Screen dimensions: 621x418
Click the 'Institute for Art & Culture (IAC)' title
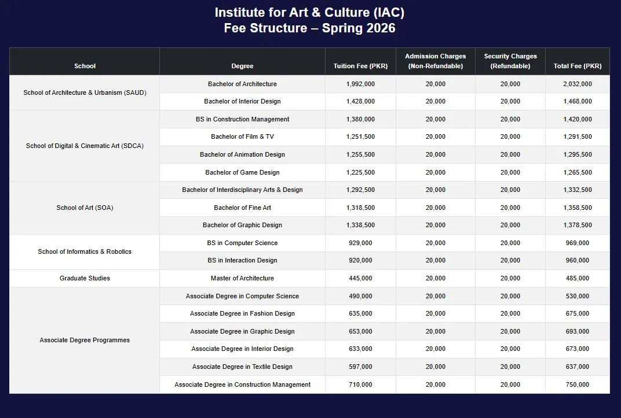(x=309, y=12)
